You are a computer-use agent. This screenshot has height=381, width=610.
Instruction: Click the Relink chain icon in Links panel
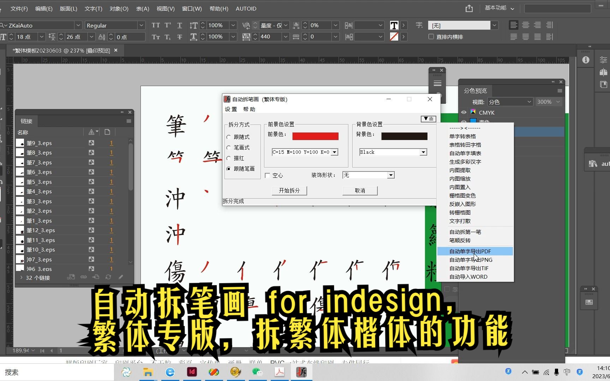(x=84, y=277)
